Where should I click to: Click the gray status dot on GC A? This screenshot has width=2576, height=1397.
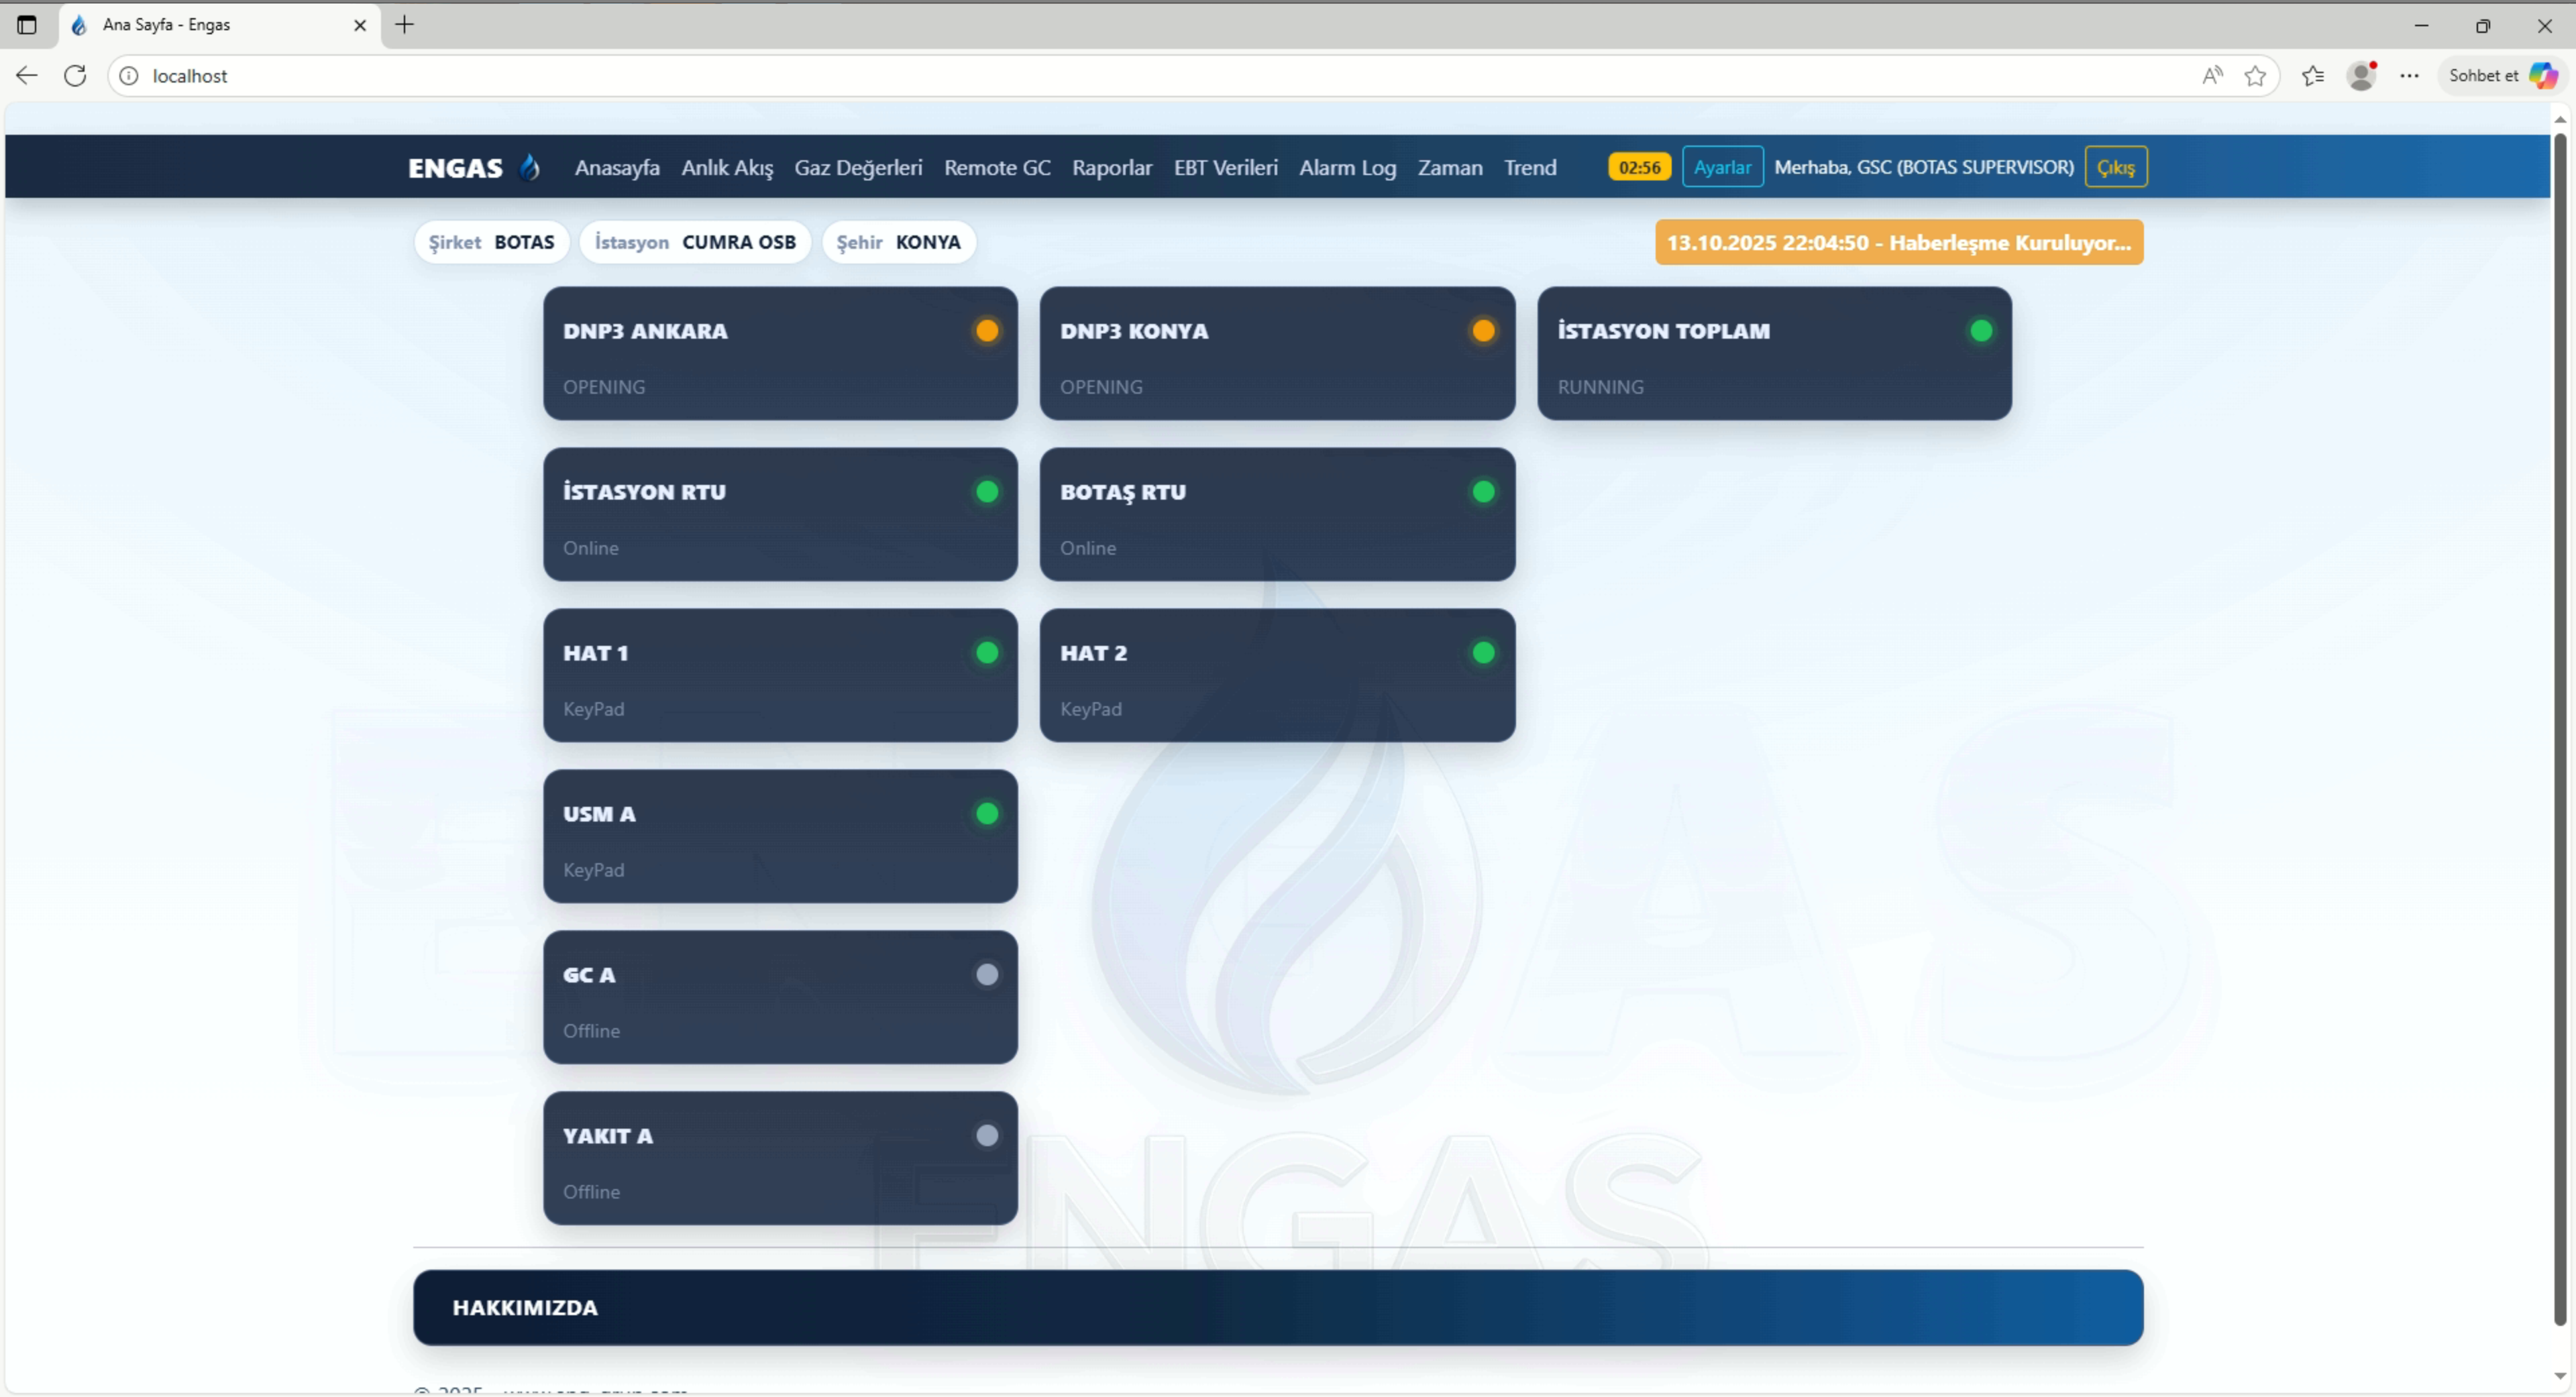[x=986, y=975]
